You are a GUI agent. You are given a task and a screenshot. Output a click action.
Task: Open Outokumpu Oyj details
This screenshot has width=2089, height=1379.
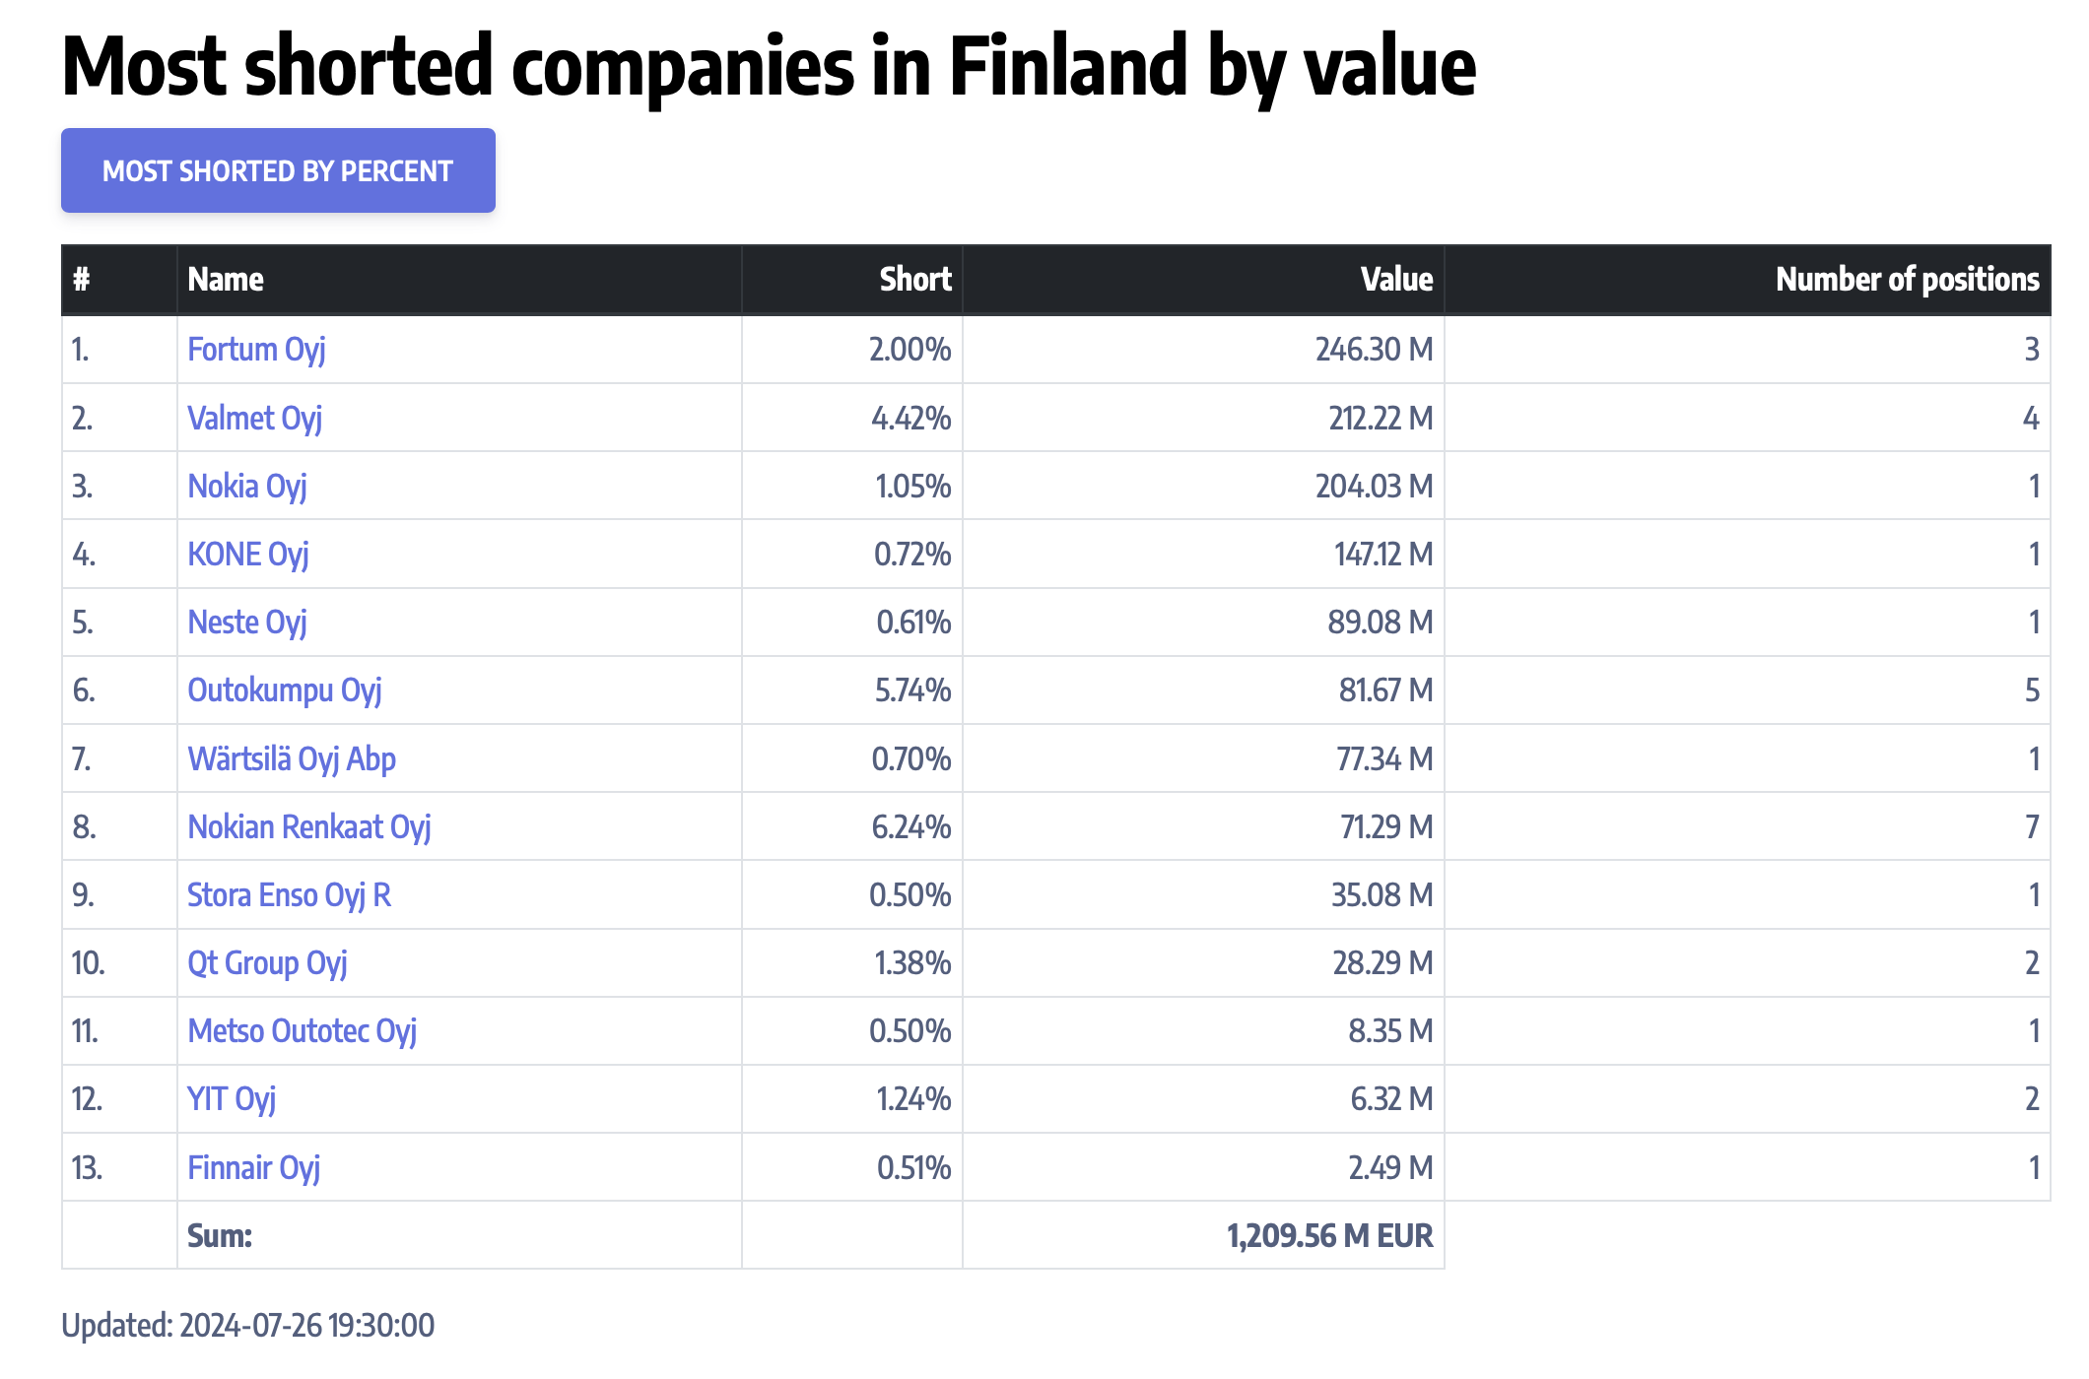(284, 690)
